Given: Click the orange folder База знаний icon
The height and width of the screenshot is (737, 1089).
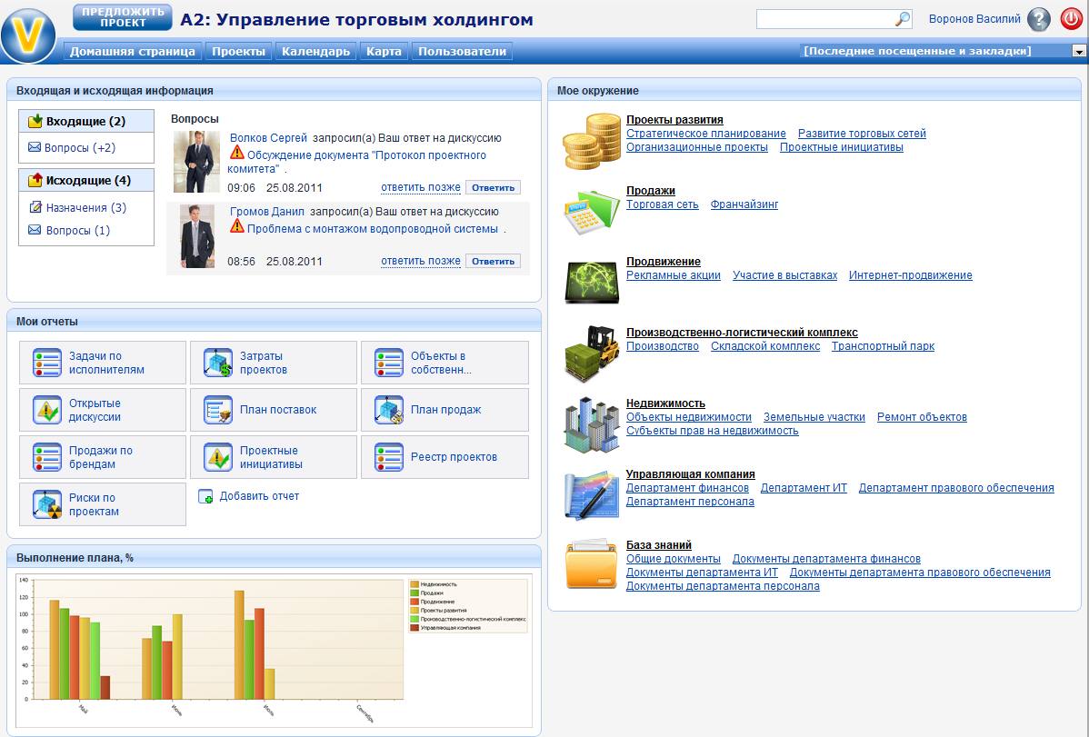Looking at the screenshot, I should 591,564.
